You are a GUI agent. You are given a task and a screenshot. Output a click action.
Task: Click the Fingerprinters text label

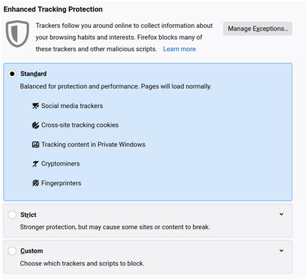tap(61, 183)
